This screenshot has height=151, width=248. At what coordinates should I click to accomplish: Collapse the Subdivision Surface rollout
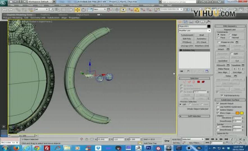coord(230,100)
